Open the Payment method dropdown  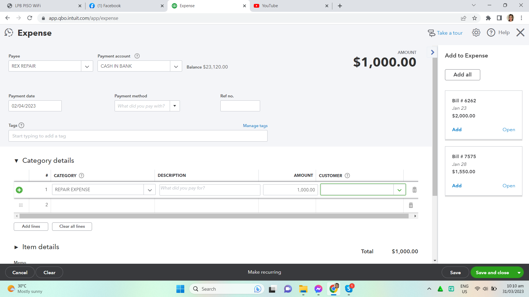pyautogui.click(x=175, y=106)
